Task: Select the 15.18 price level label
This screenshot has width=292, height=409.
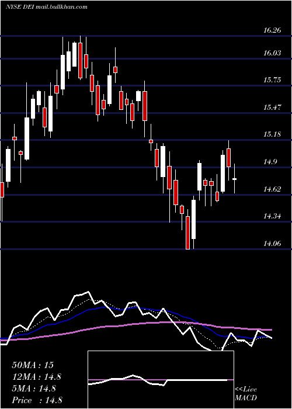Action: (x=272, y=134)
